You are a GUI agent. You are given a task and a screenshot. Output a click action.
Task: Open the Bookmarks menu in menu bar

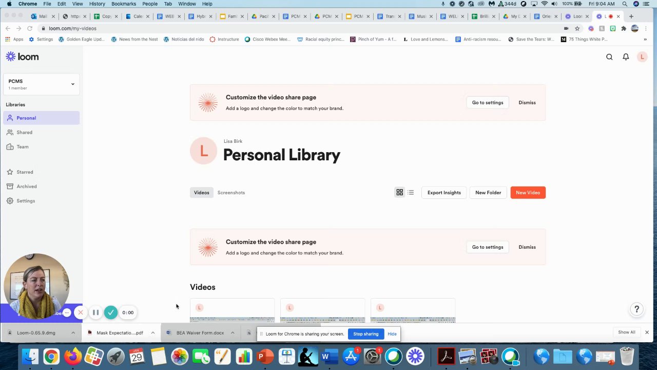pyautogui.click(x=124, y=4)
